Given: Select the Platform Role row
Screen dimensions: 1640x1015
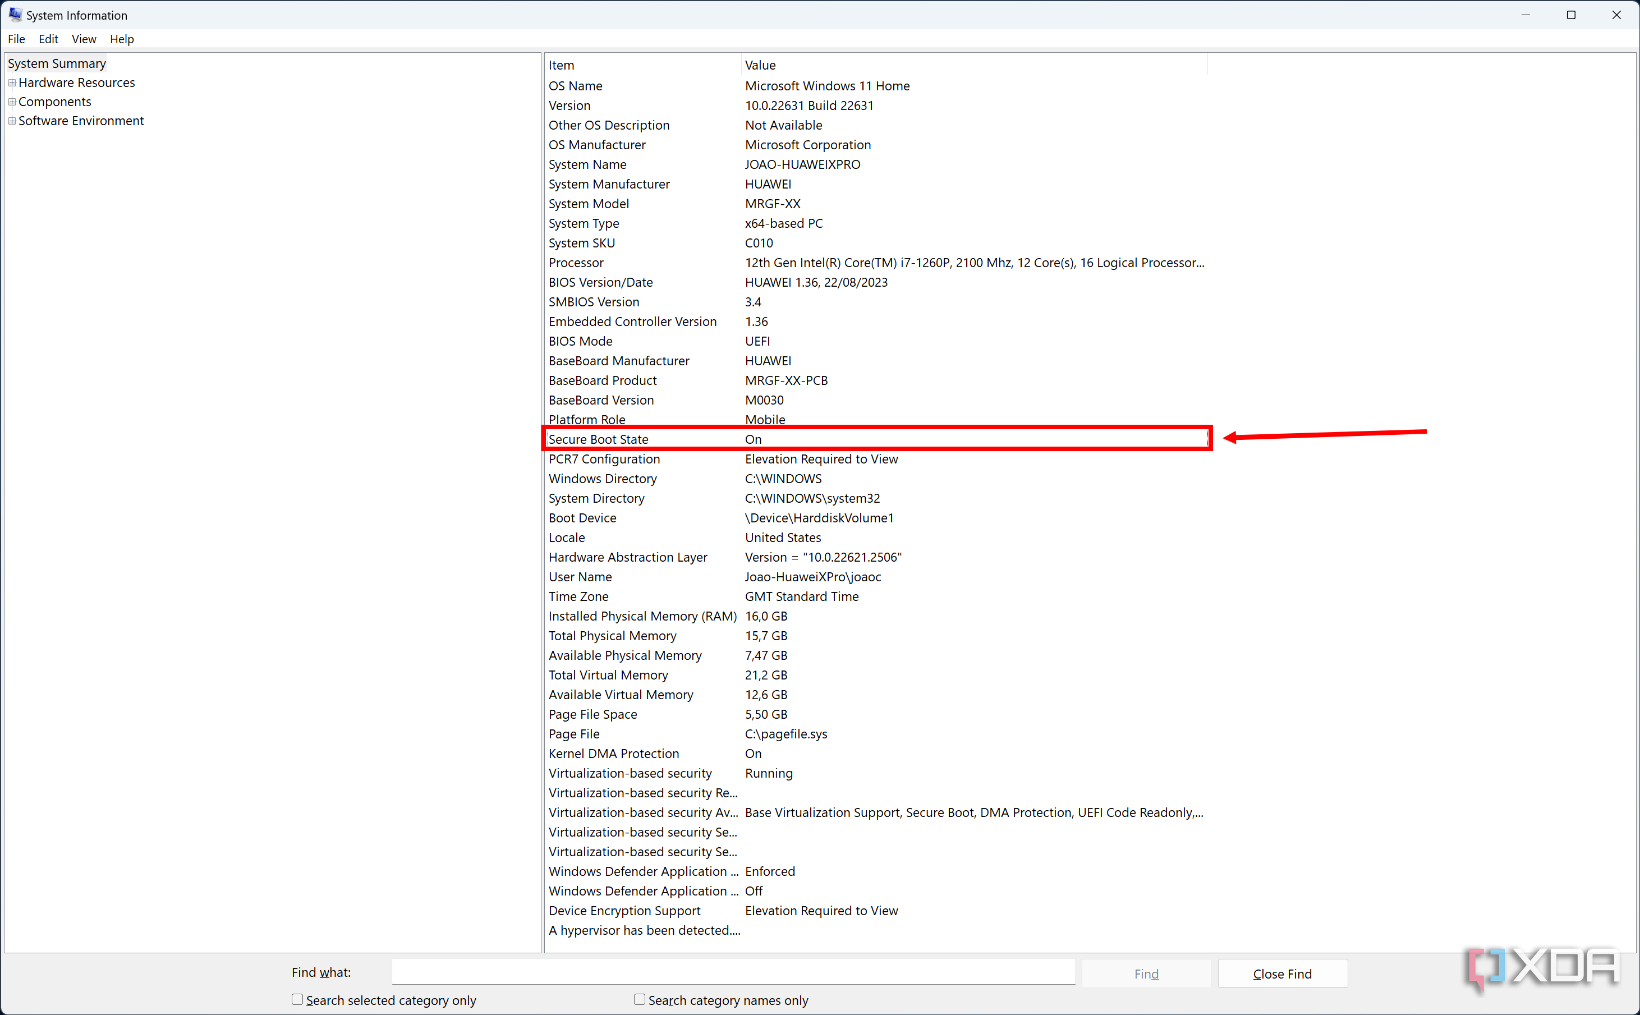Looking at the screenshot, I should 876,420.
